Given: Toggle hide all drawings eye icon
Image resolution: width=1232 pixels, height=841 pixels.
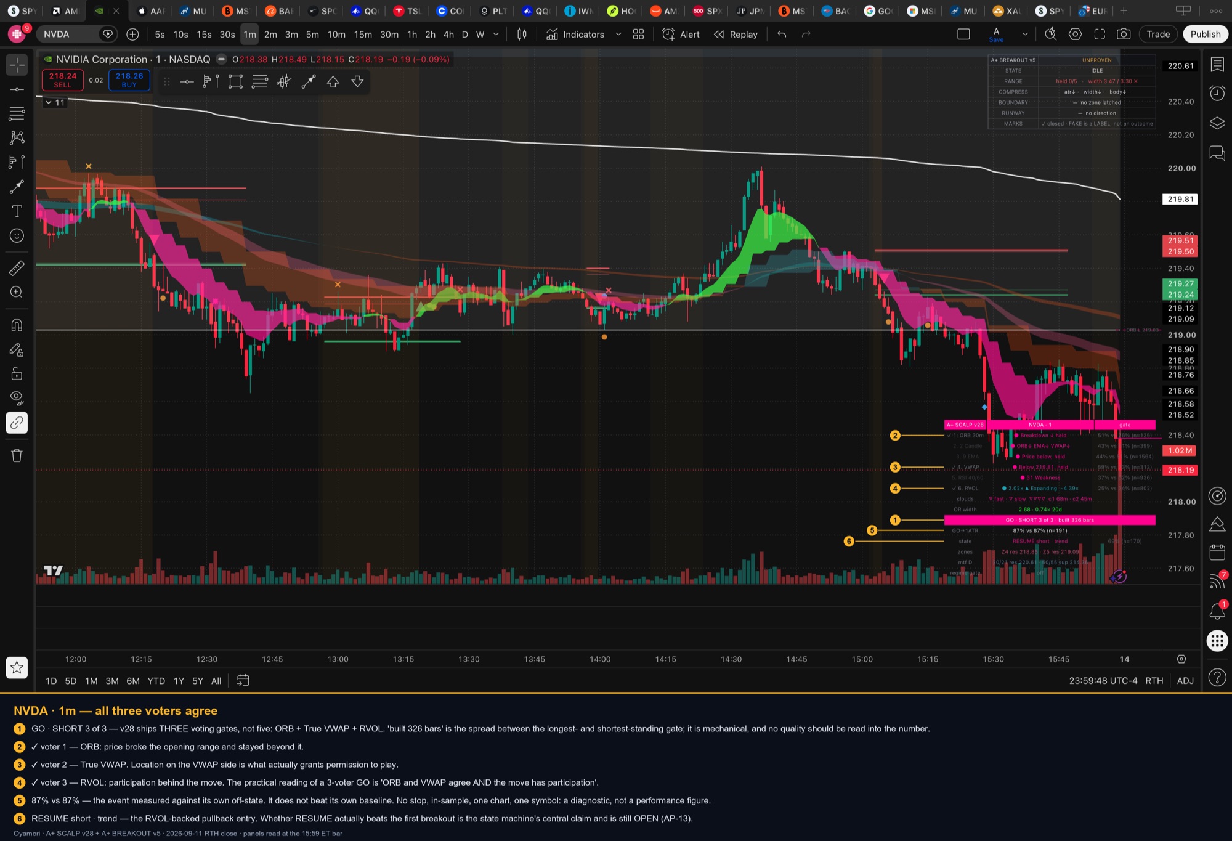Looking at the screenshot, I should click(17, 398).
